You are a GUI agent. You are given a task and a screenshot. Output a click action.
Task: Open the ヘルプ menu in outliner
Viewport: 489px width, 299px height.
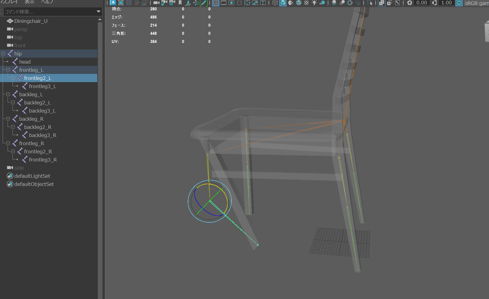[x=47, y=2]
